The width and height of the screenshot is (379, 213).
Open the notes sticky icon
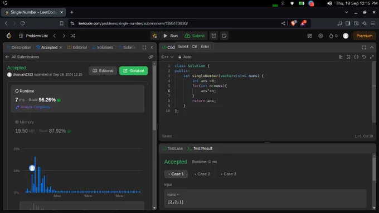pyautogui.click(x=224, y=36)
